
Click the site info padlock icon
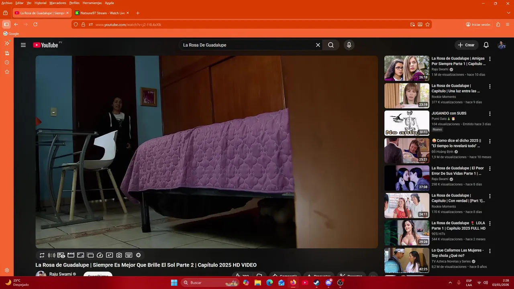83,24
